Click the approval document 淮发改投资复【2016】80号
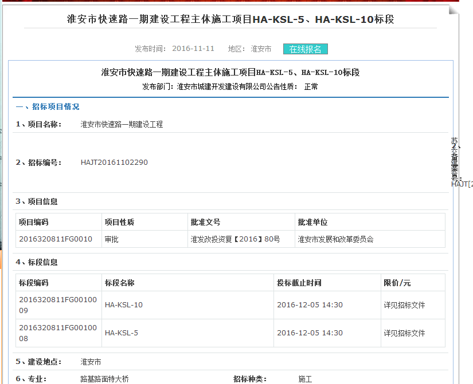Screen dimensions: 473x384 pyautogui.click(x=235, y=239)
